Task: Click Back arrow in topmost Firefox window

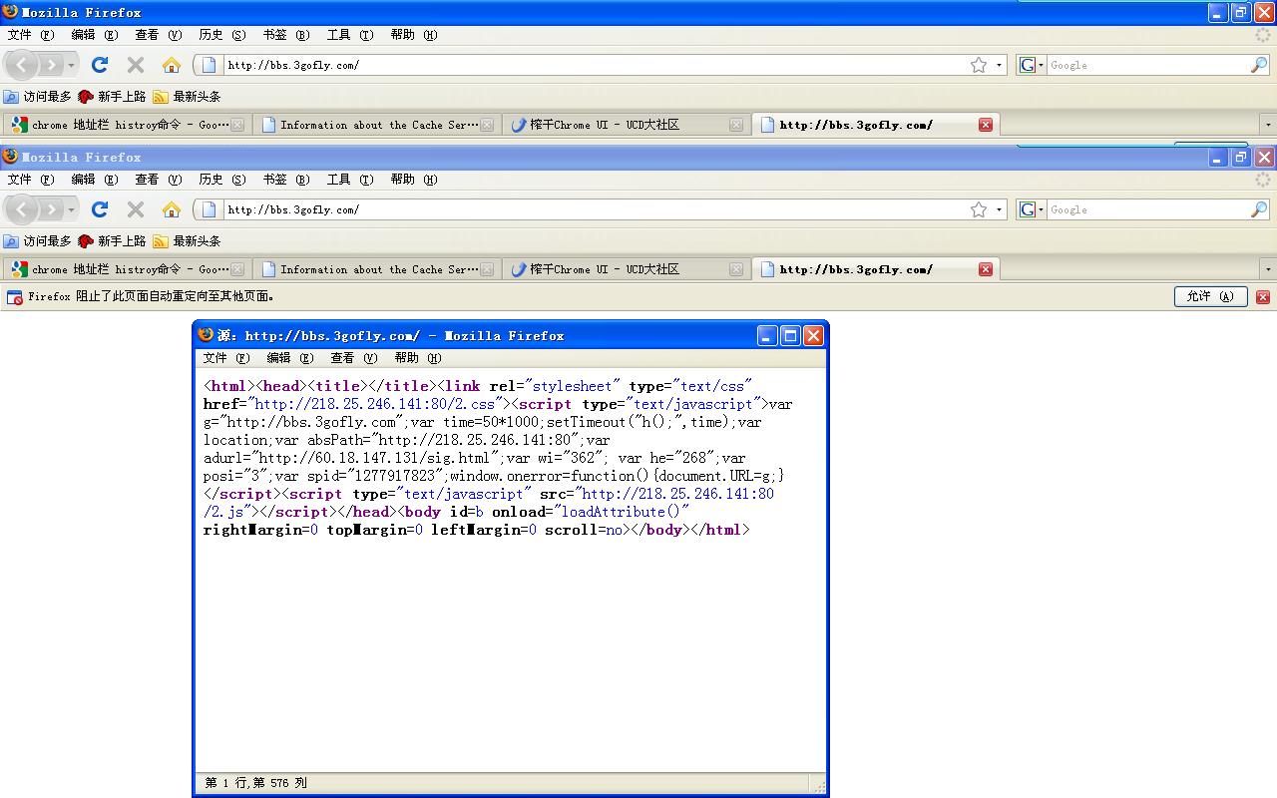Action: pyautogui.click(x=22, y=65)
